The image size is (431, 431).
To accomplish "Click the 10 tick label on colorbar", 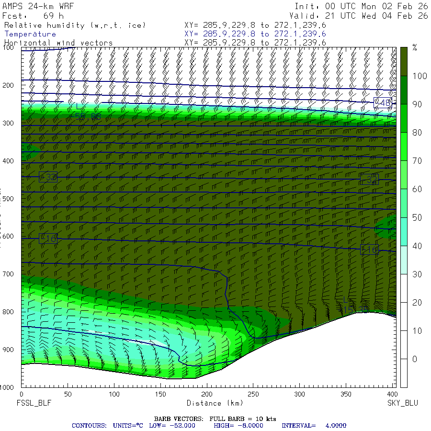I will (x=417, y=330).
